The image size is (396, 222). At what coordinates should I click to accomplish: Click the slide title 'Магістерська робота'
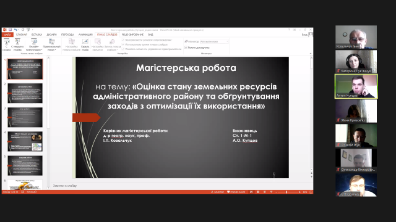(x=186, y=68)
